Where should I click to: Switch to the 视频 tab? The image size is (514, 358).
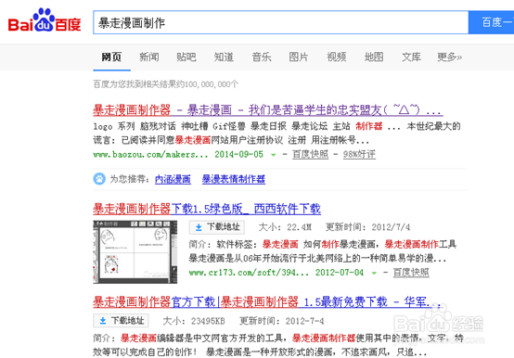coord(337,57)
